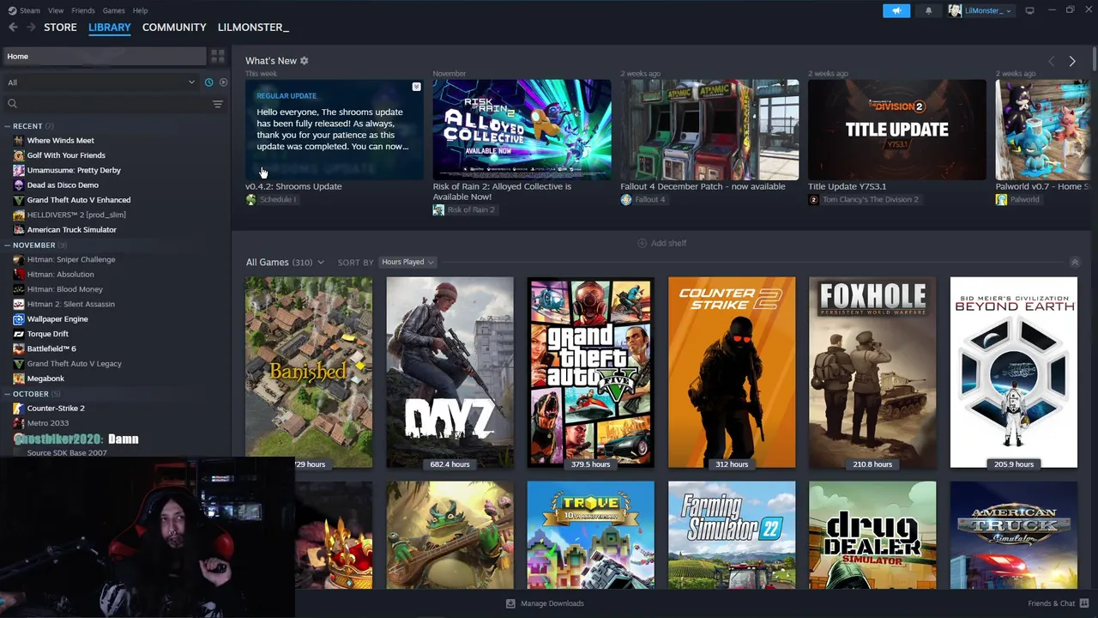
Task: Open Manage Downloads
Action: [x=545, y=603]
